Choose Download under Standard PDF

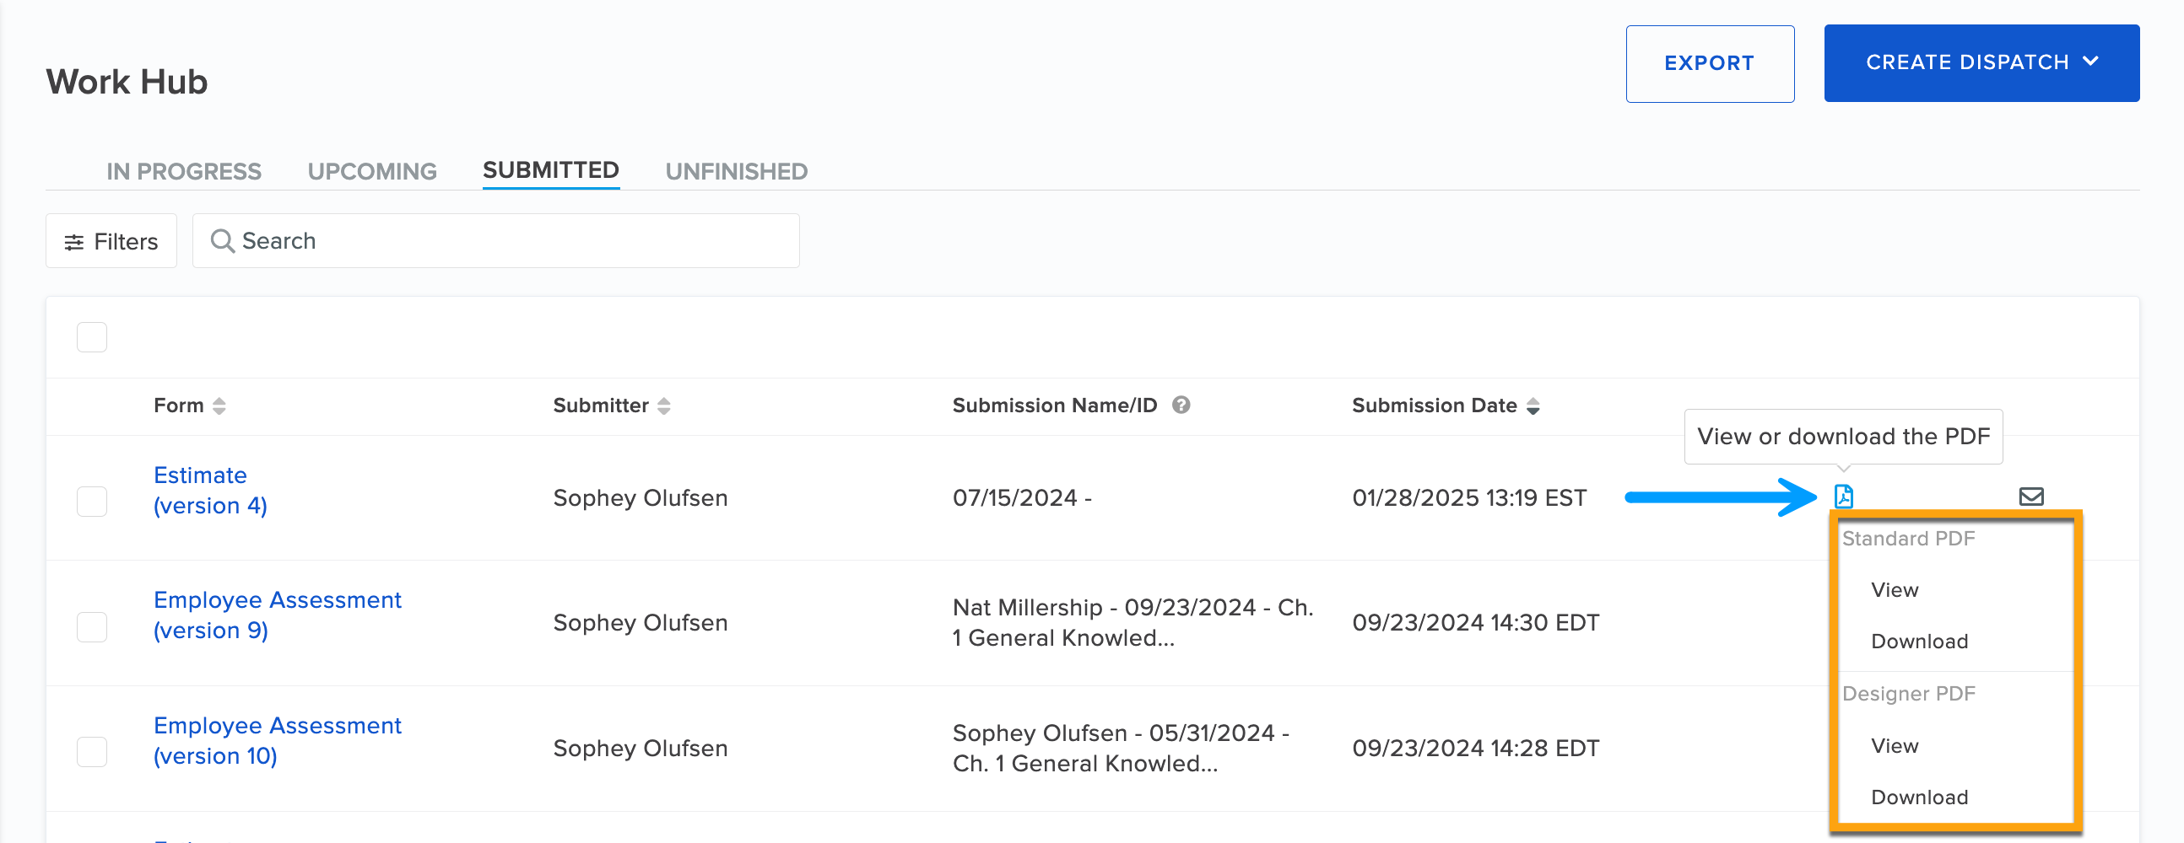tap(1919, 642)
